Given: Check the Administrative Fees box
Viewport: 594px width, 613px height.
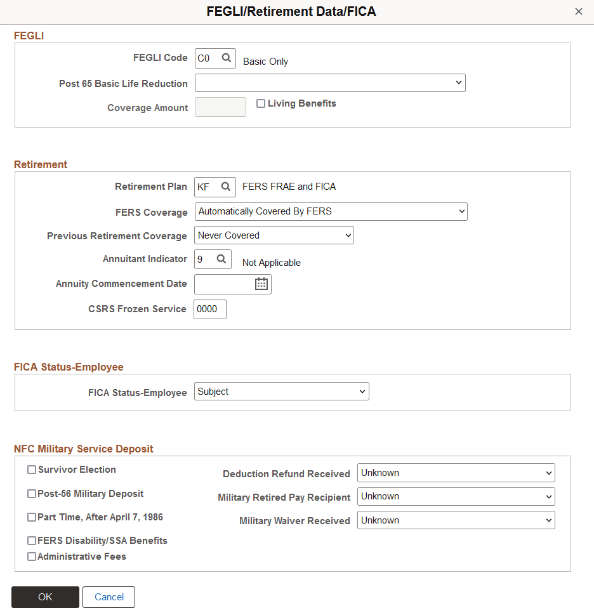Looking at the screenshot, I should 31,556.
